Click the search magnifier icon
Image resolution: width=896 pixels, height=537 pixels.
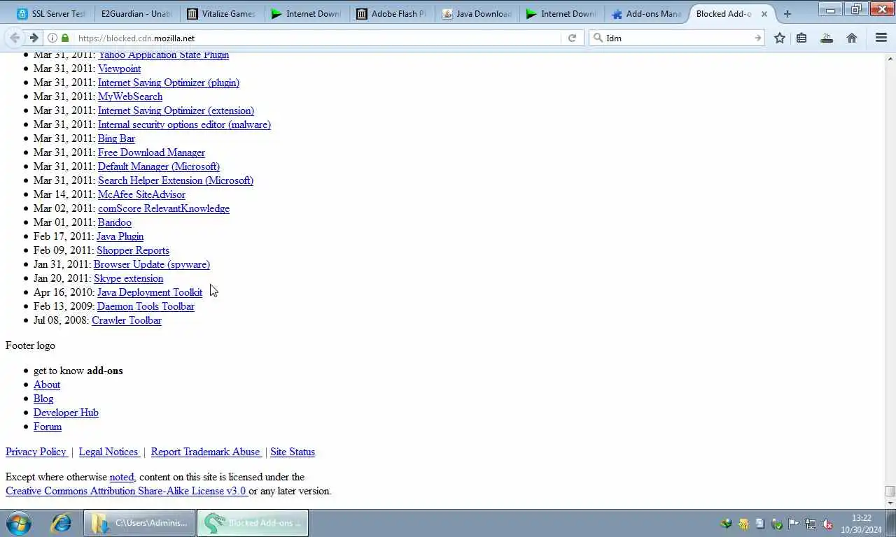(598, 38)
